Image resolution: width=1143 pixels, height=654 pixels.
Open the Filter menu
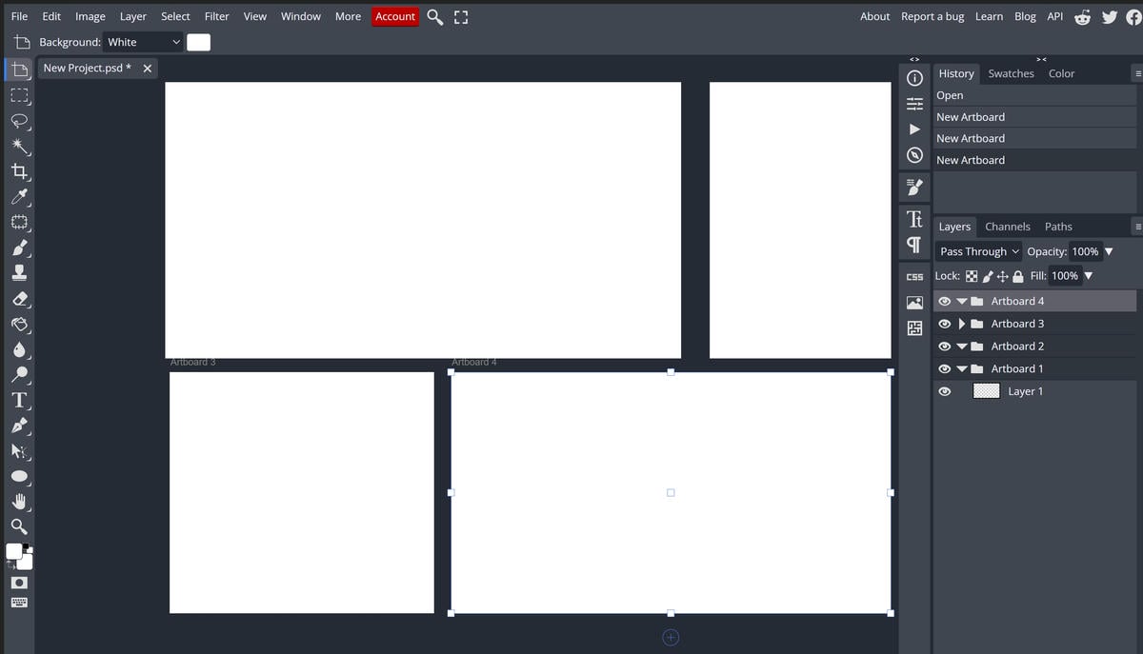(216, 16)
